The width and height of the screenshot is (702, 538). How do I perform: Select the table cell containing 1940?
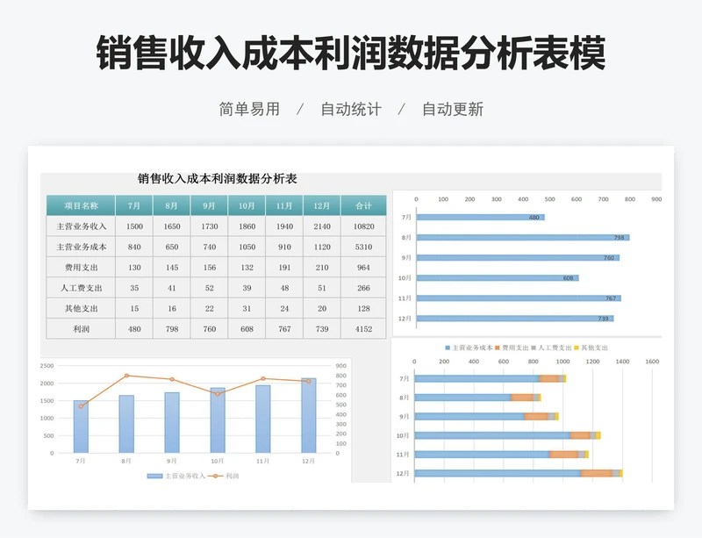284,226
